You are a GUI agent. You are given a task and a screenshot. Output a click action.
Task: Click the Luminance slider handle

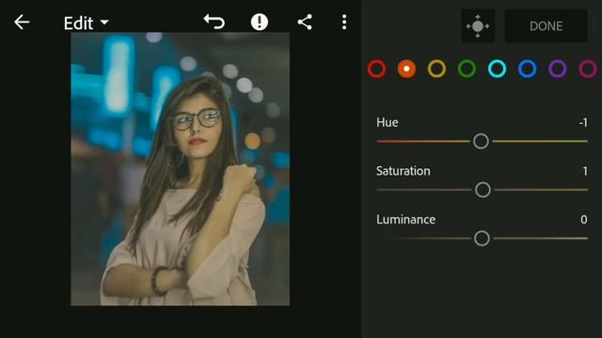tap(482, 238)
